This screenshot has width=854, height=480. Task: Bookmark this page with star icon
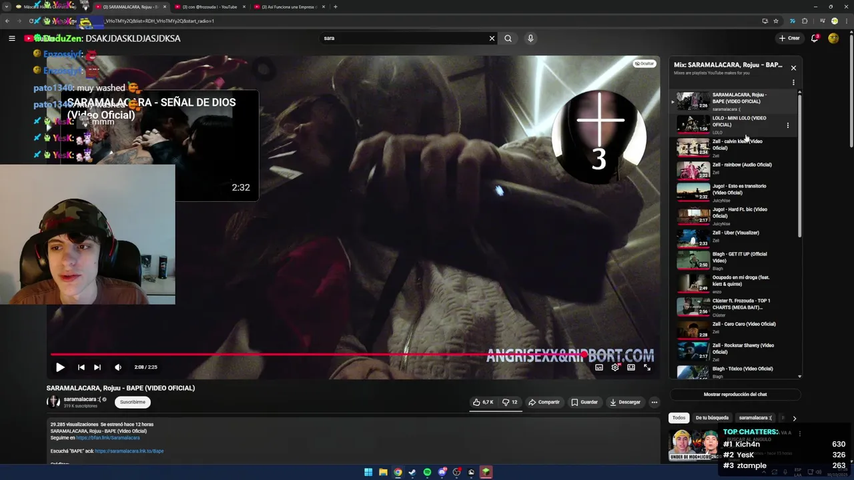tap(776, 21)
